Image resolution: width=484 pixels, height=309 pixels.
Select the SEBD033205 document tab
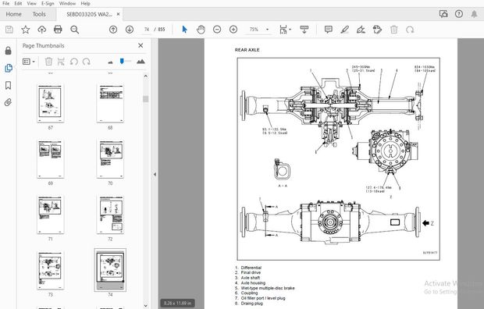tap(89, 14)
